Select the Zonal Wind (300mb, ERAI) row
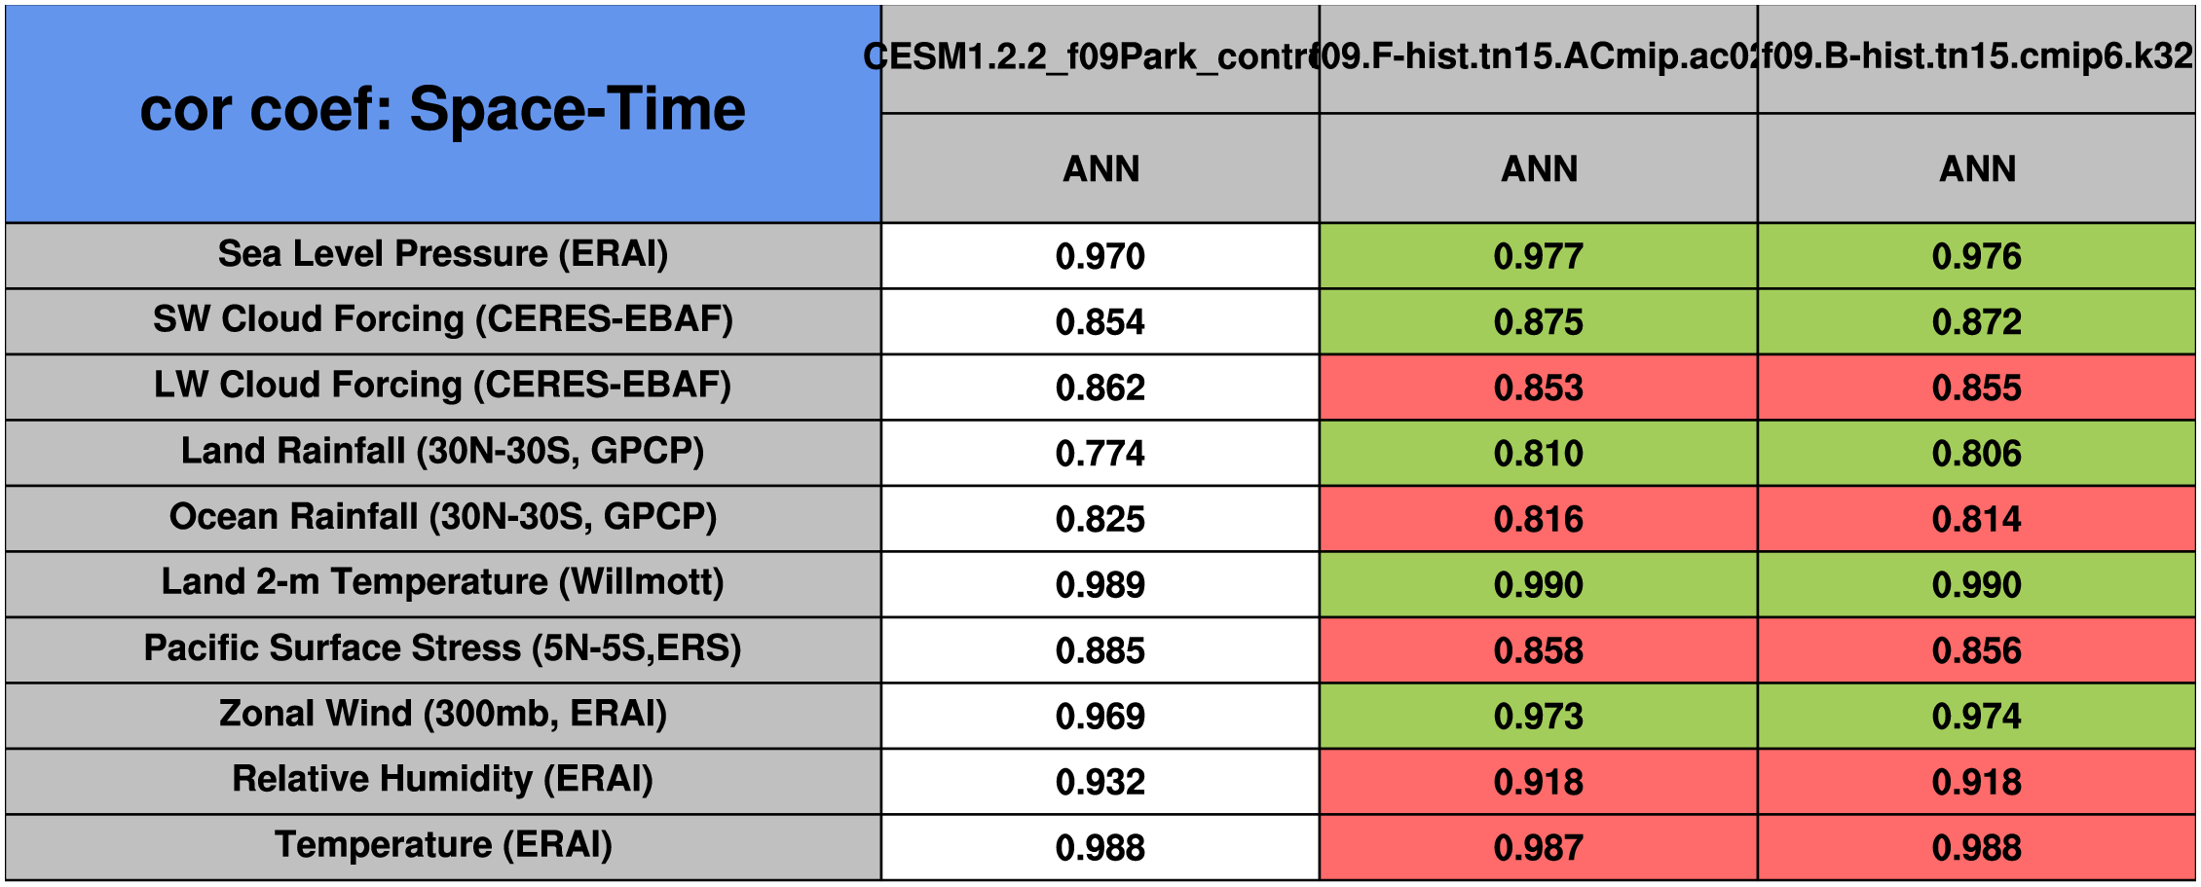The image size is (2201, 887). [x=443, y=714]
